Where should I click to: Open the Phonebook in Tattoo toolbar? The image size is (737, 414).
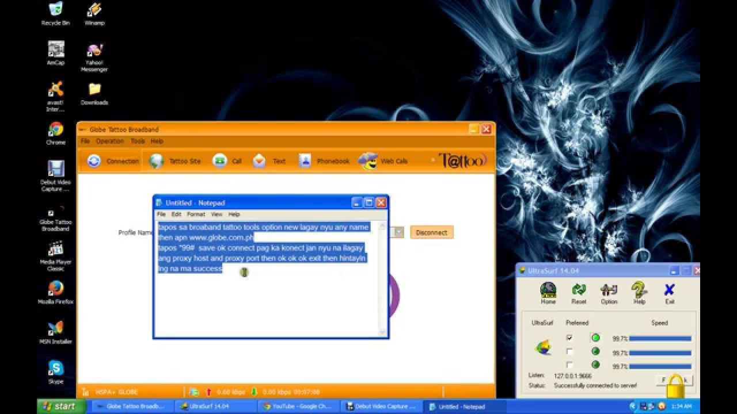click(324, 161)
